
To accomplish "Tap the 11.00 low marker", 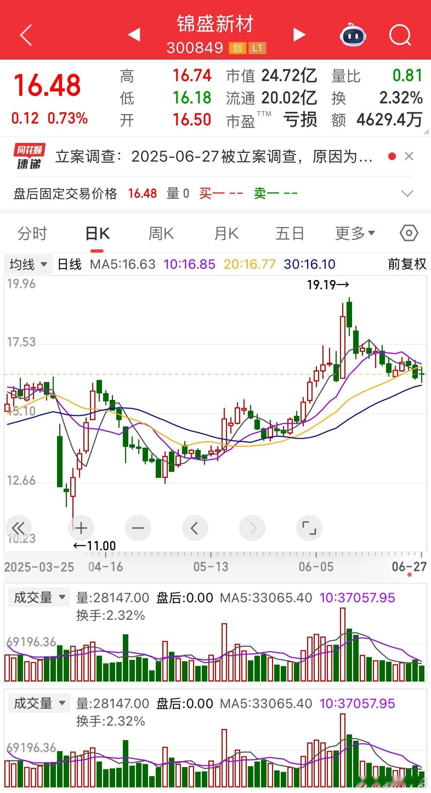I will [95, 546].
